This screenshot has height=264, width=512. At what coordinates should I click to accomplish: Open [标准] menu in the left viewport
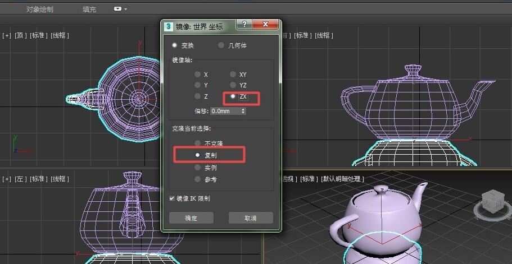point(39,179)
